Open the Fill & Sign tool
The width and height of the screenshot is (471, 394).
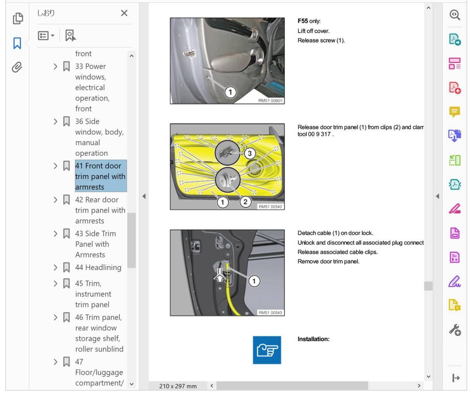point(455,281)
